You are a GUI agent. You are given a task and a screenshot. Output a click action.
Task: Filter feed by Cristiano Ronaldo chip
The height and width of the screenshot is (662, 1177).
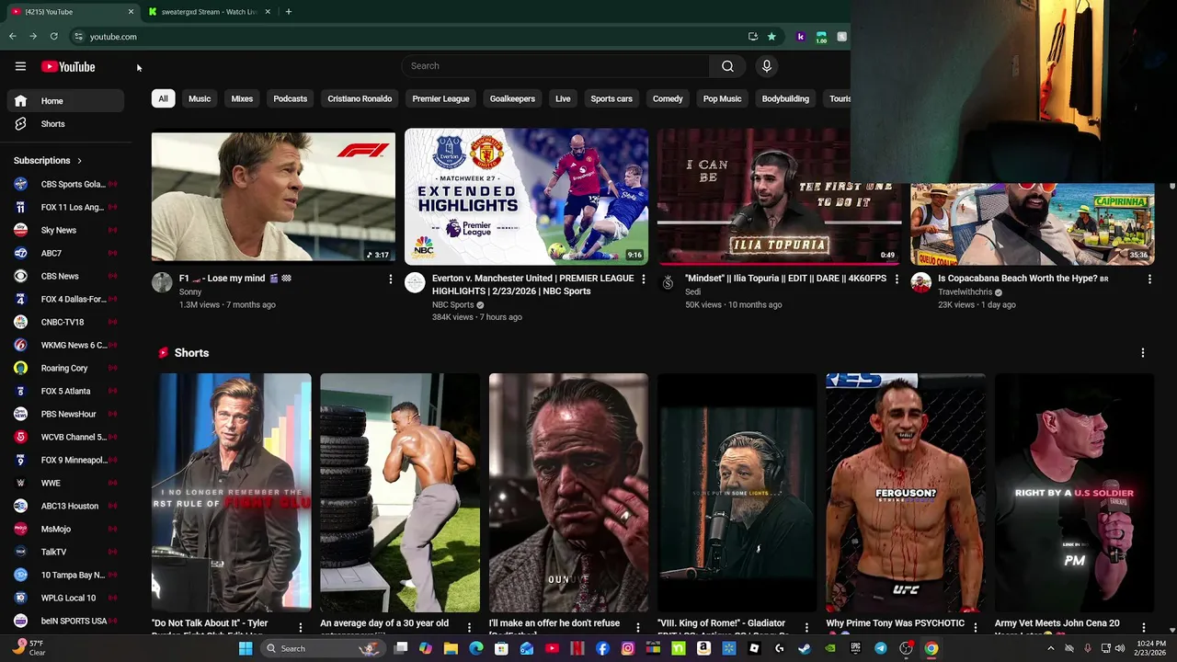pyautogui.click(x=360, y=98)
